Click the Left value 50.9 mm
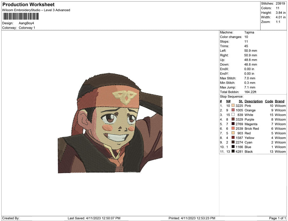This screenshot has width=288, height=221. [x=250, y=51]
